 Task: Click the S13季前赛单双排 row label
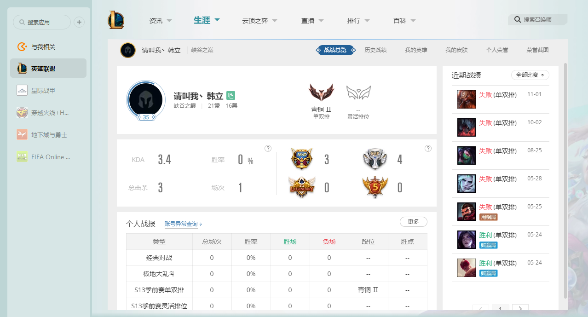point(159,290)
